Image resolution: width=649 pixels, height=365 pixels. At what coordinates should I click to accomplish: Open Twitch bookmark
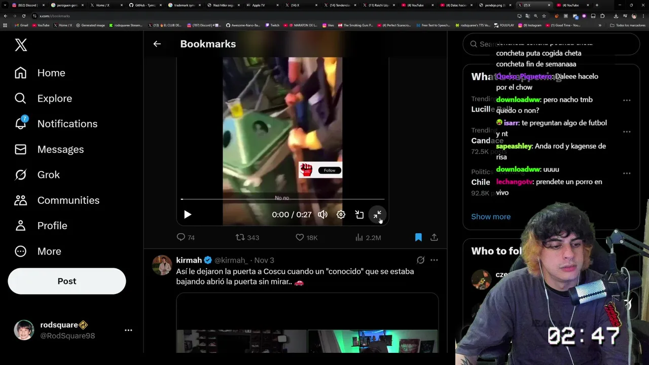[x=272, y=25]
